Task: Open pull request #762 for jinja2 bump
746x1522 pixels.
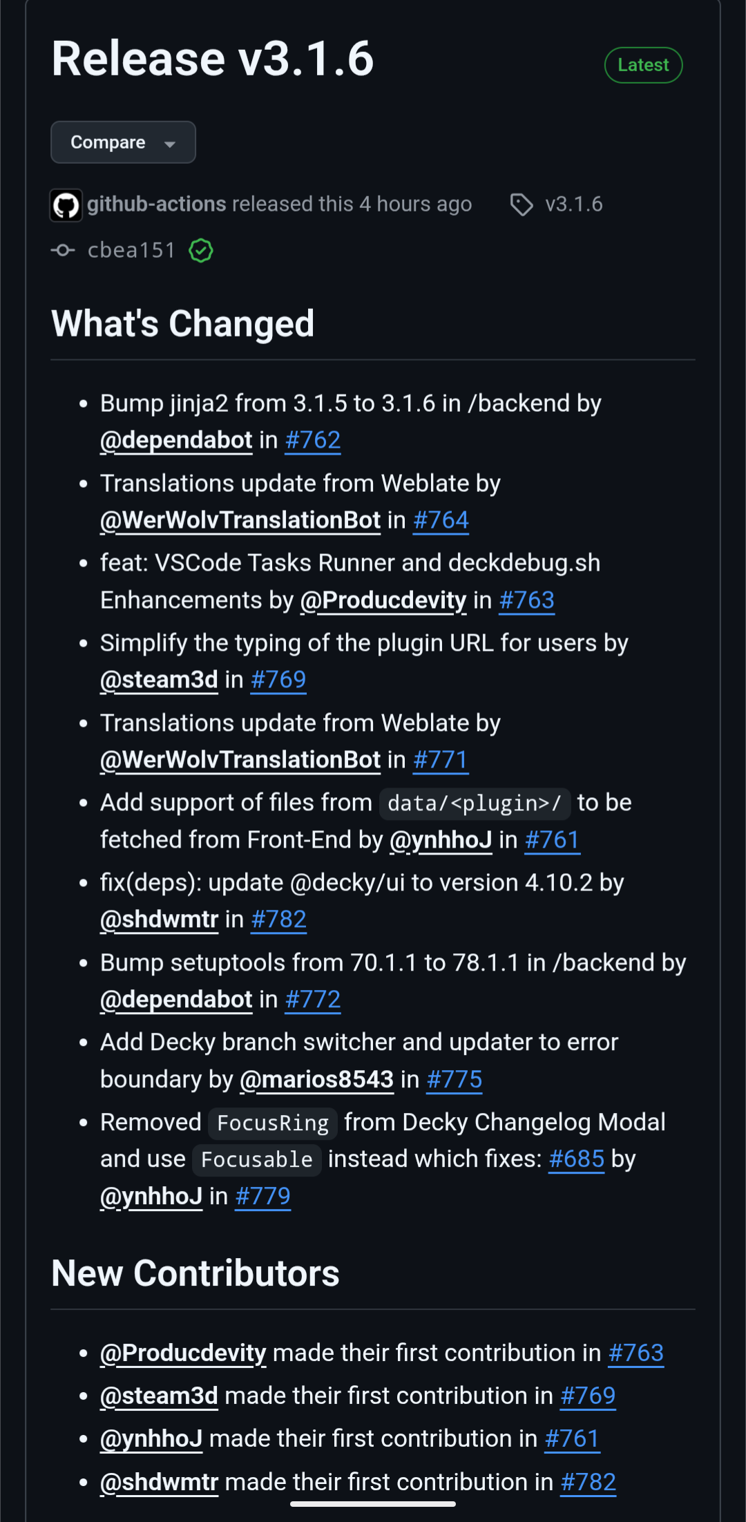Action: click(x=313, y=440)
